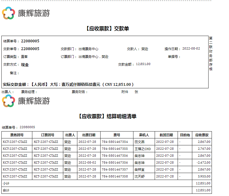Select the 交款单号 value 22080005

click(x=30, y=49)
